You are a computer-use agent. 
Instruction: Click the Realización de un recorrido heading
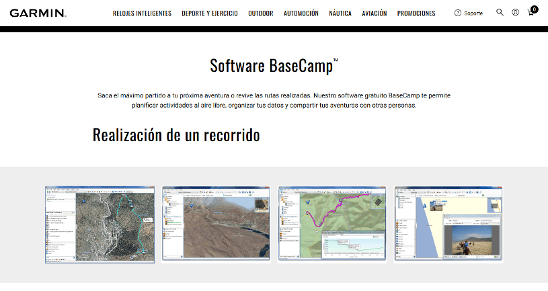pyautogui.click(x=176, y=134)
